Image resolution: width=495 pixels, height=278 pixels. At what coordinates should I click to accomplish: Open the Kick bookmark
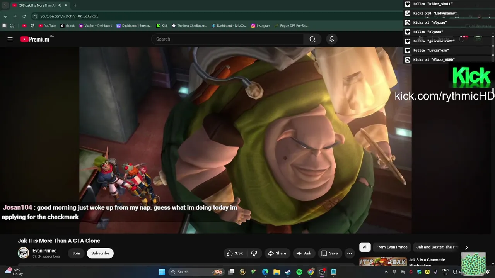162,26
